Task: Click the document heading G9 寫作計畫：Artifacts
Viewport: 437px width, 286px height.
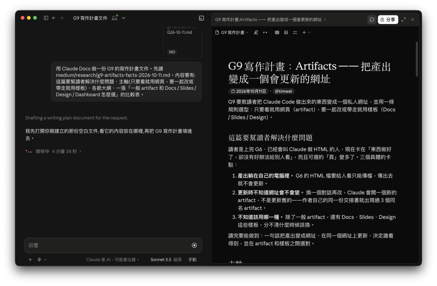Action: (x=309, y=72)
